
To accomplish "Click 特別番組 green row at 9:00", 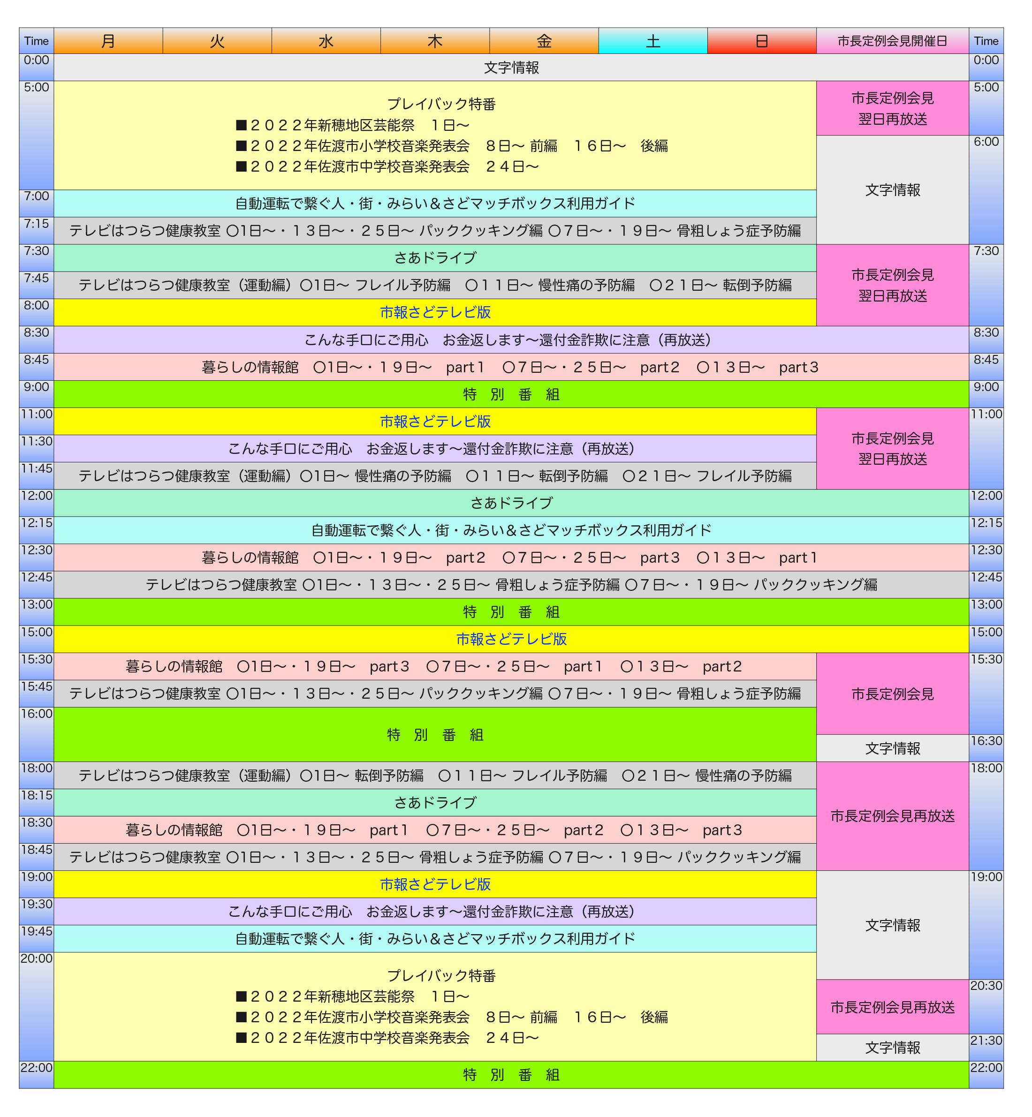I will [511, 394].
